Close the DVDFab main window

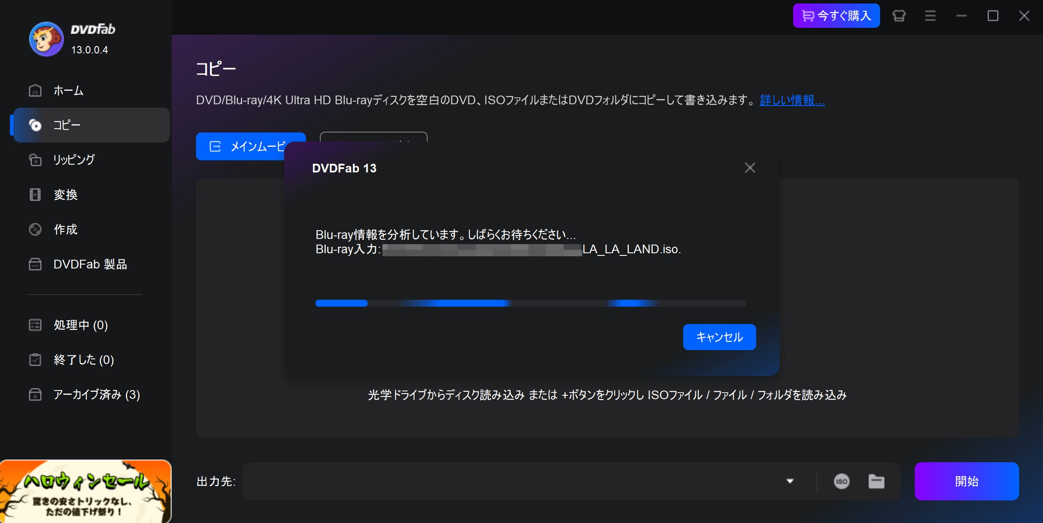pos(1024,16)
